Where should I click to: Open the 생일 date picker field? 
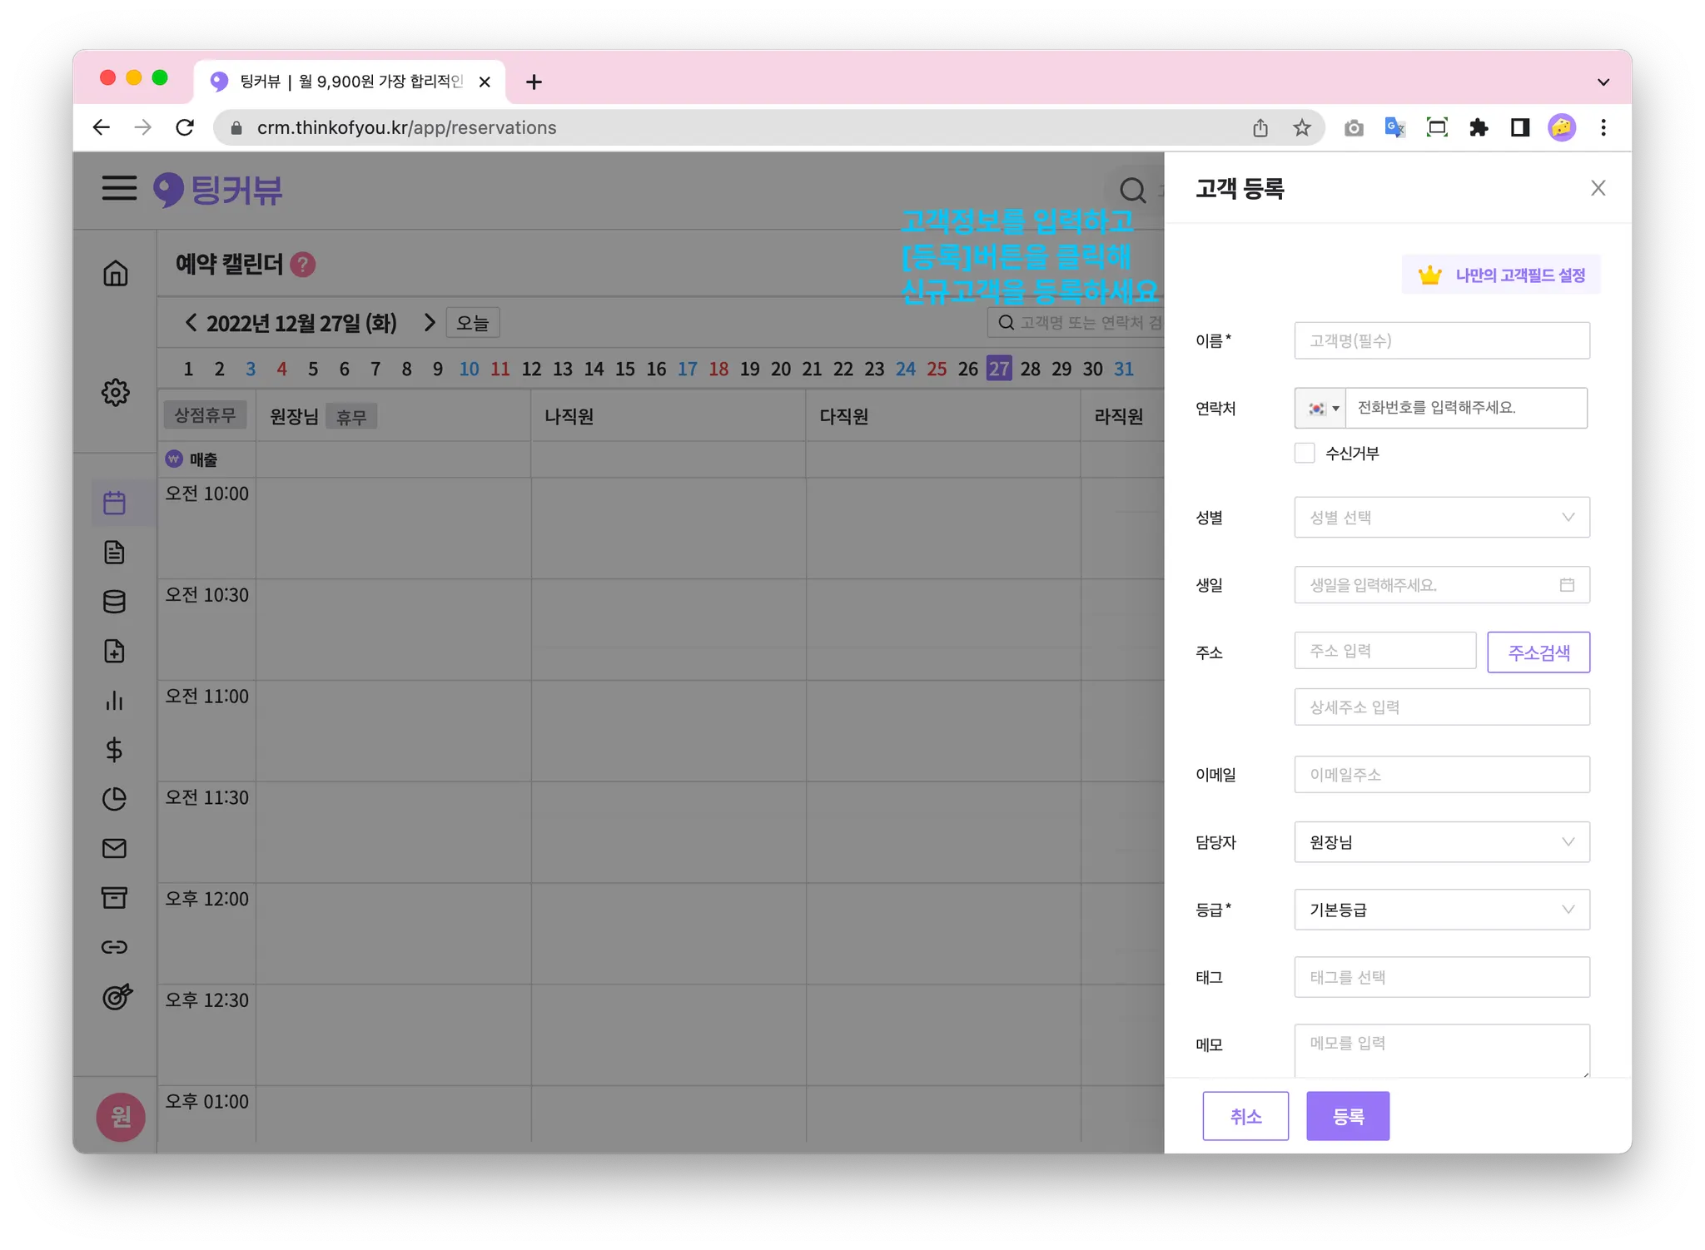click(1441, 585)
